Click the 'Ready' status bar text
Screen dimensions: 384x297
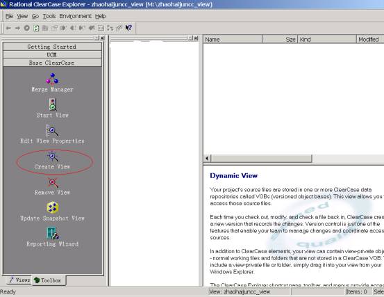click(x=8, y=292)
